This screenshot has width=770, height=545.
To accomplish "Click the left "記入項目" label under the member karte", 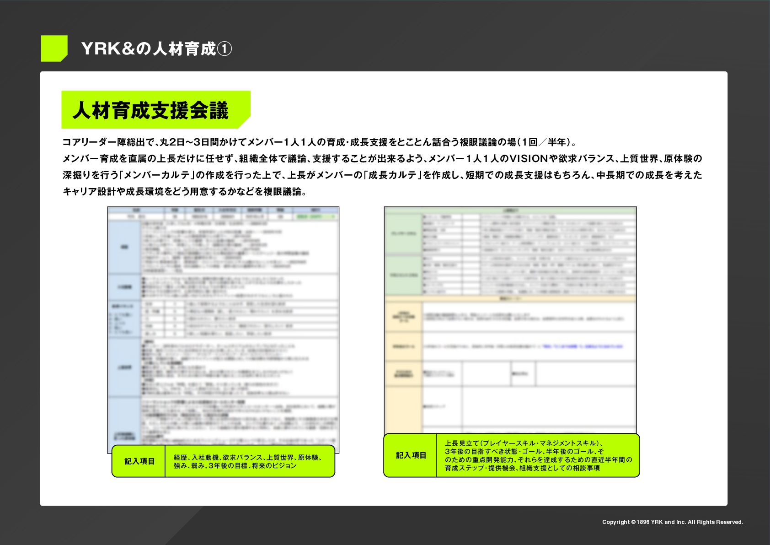I will click(139, 461).
